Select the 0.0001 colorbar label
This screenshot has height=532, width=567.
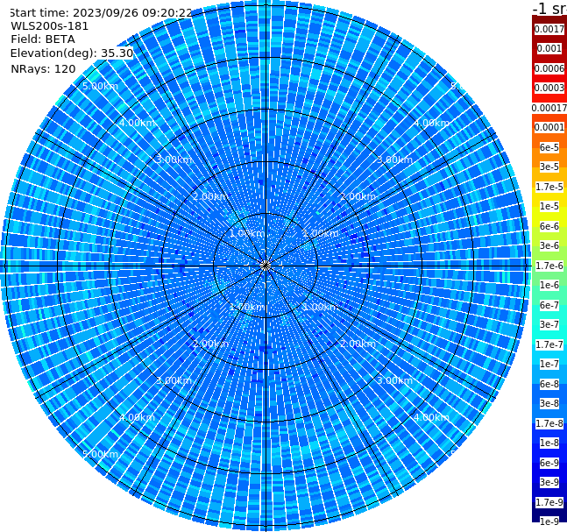click(x=549, y=127)
